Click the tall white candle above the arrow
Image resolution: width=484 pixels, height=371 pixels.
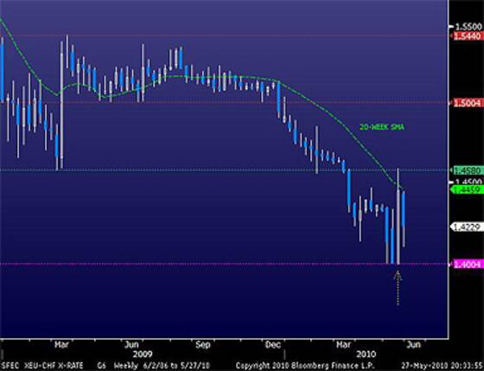click(x=398, y=216)
